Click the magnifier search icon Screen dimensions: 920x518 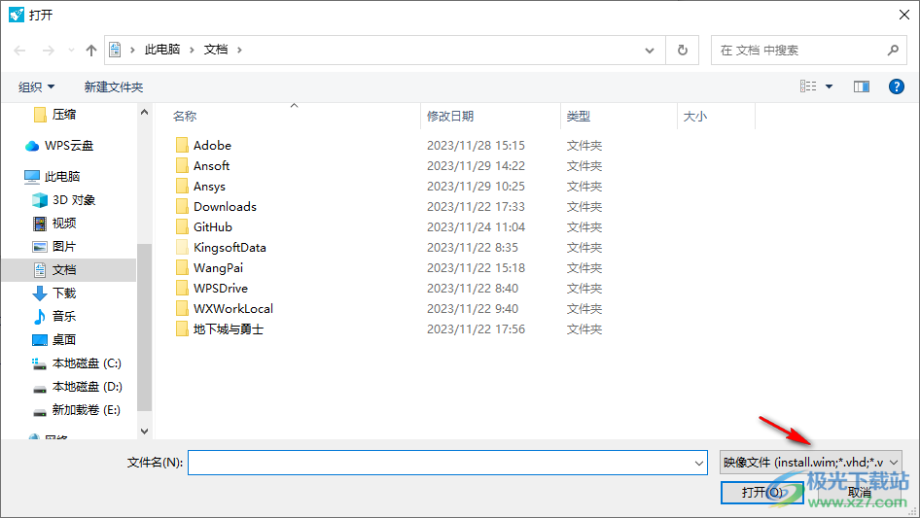click(893, 51)
